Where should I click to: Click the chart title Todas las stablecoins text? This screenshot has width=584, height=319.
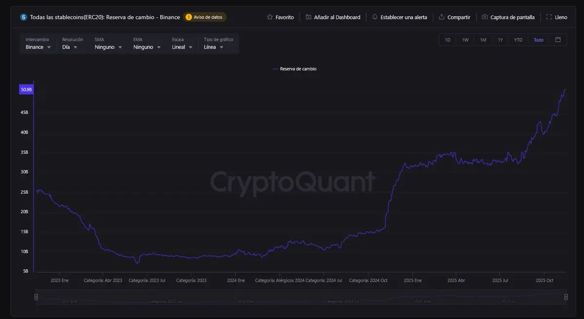(105, 17)
